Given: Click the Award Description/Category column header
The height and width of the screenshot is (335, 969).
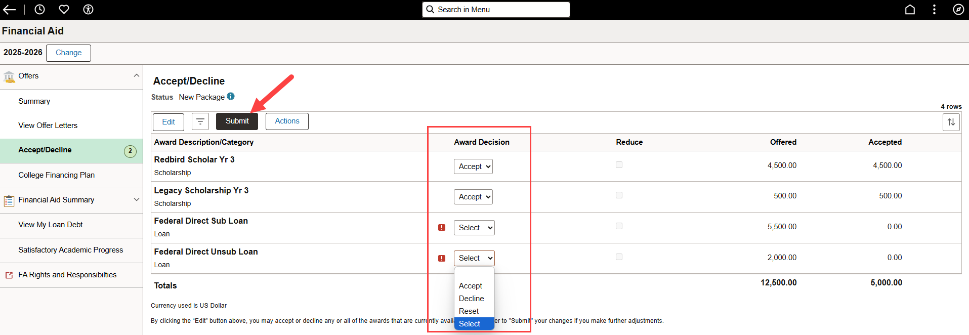Looking at the screenshot, I should 204,142.
